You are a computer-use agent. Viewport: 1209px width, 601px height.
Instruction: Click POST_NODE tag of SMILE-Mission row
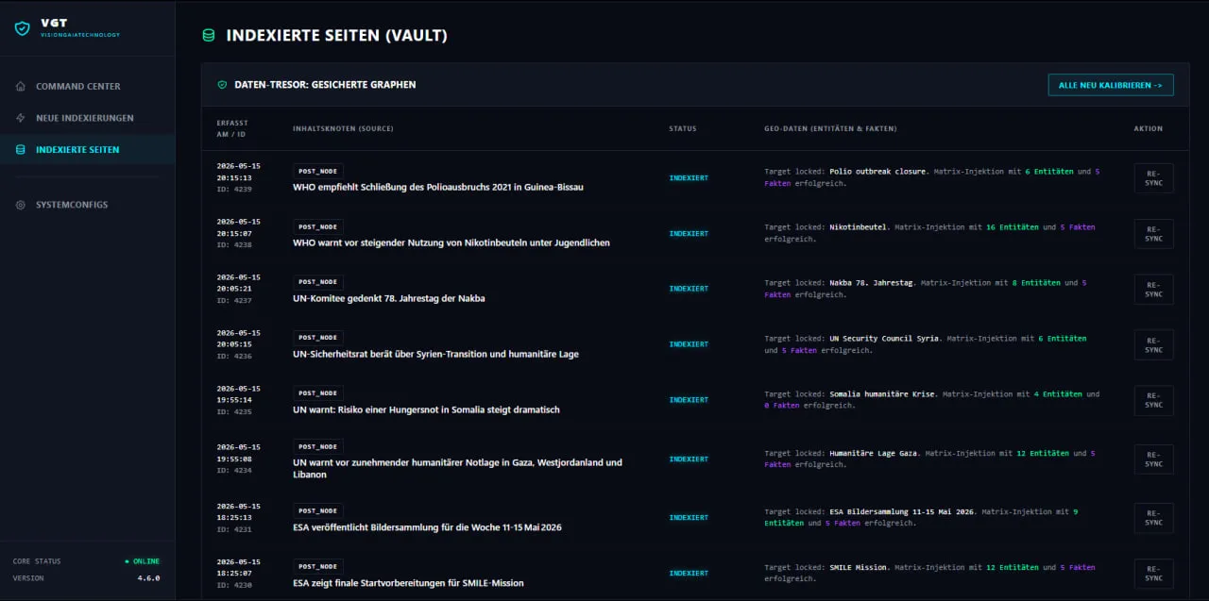pyautogui.click(x=318, y=566)
